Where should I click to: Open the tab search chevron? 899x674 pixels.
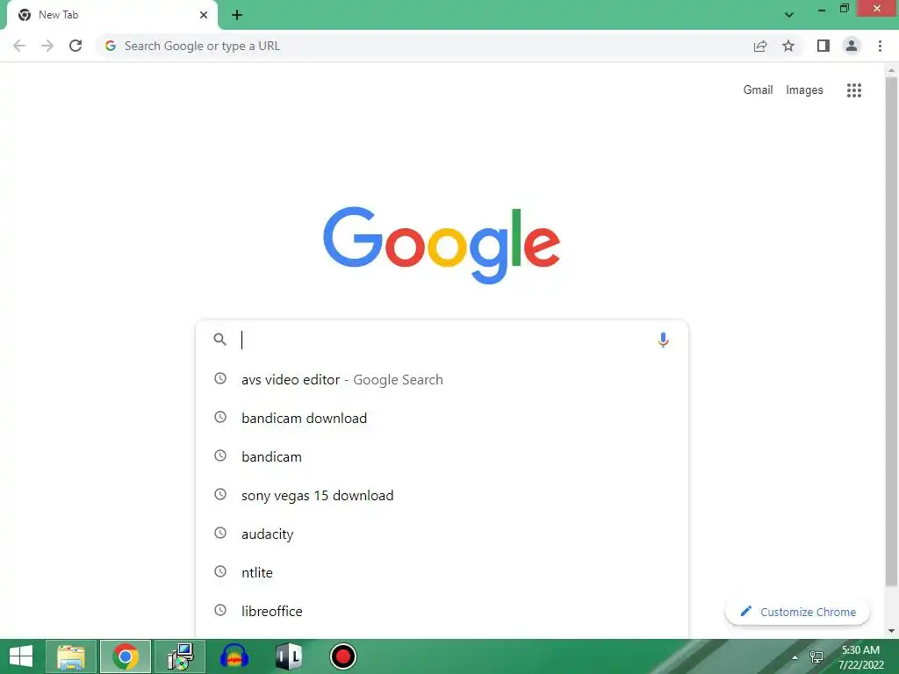click(x=789, y=15)
